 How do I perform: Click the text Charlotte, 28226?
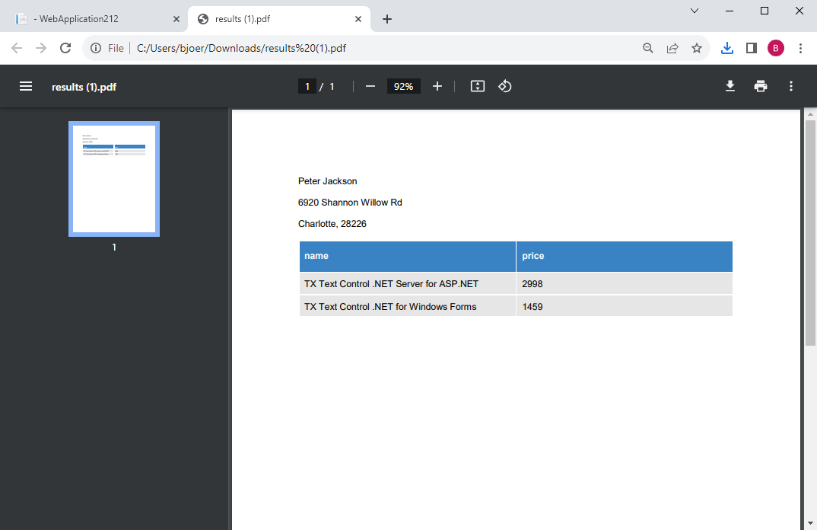click(332, 224)
